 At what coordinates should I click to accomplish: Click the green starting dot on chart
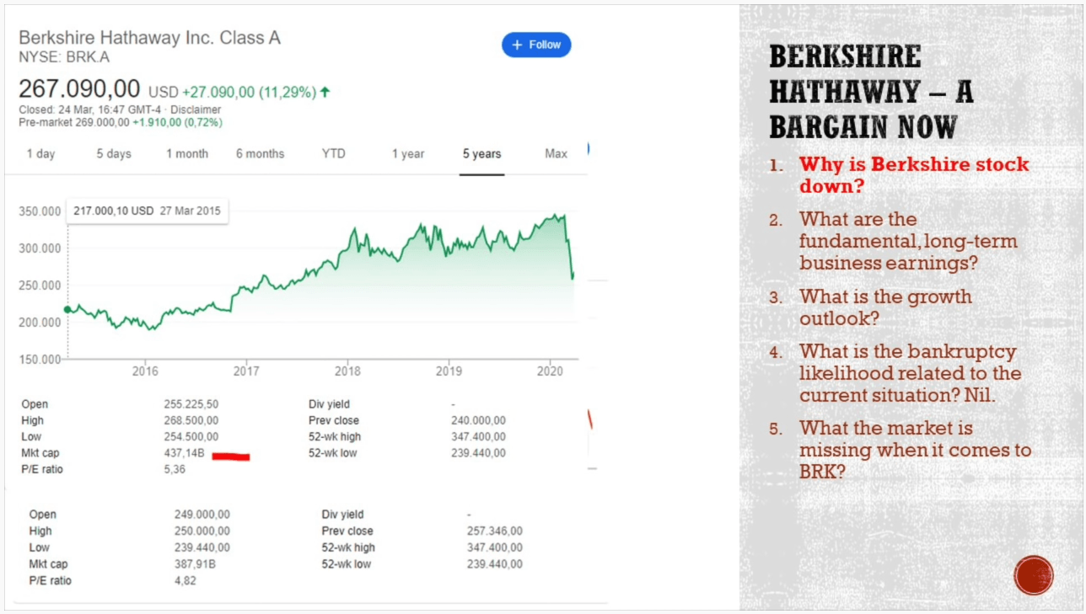(67, 309)
